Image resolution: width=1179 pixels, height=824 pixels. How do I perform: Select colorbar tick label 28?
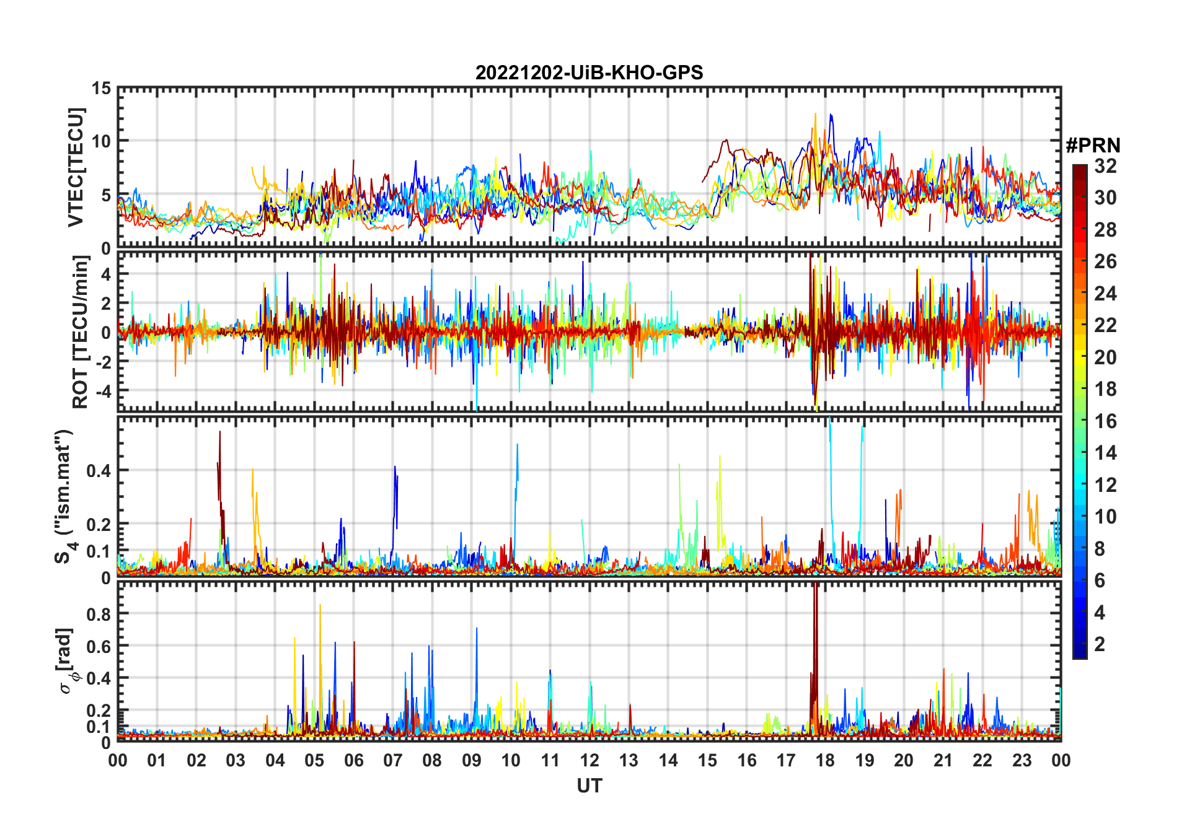click(x=1105, y=230)
